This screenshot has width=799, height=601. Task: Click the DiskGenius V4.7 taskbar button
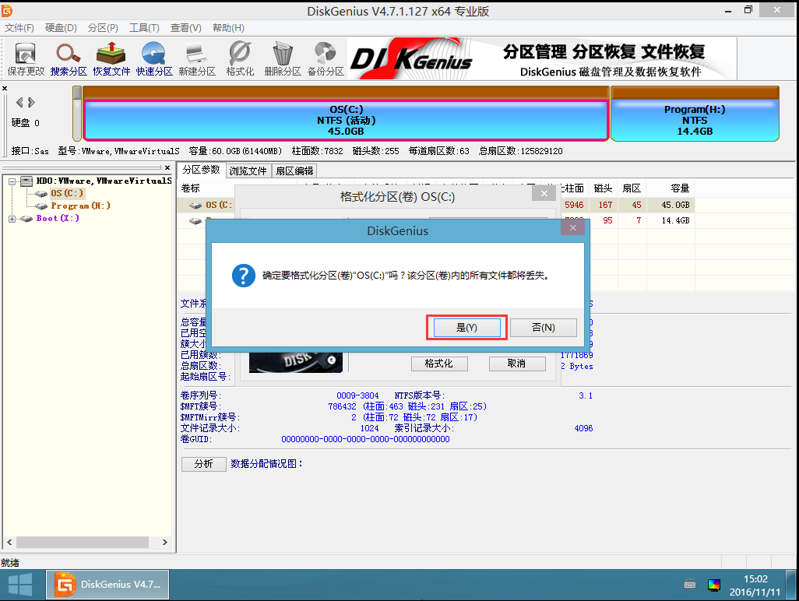(x=107, y=585)
